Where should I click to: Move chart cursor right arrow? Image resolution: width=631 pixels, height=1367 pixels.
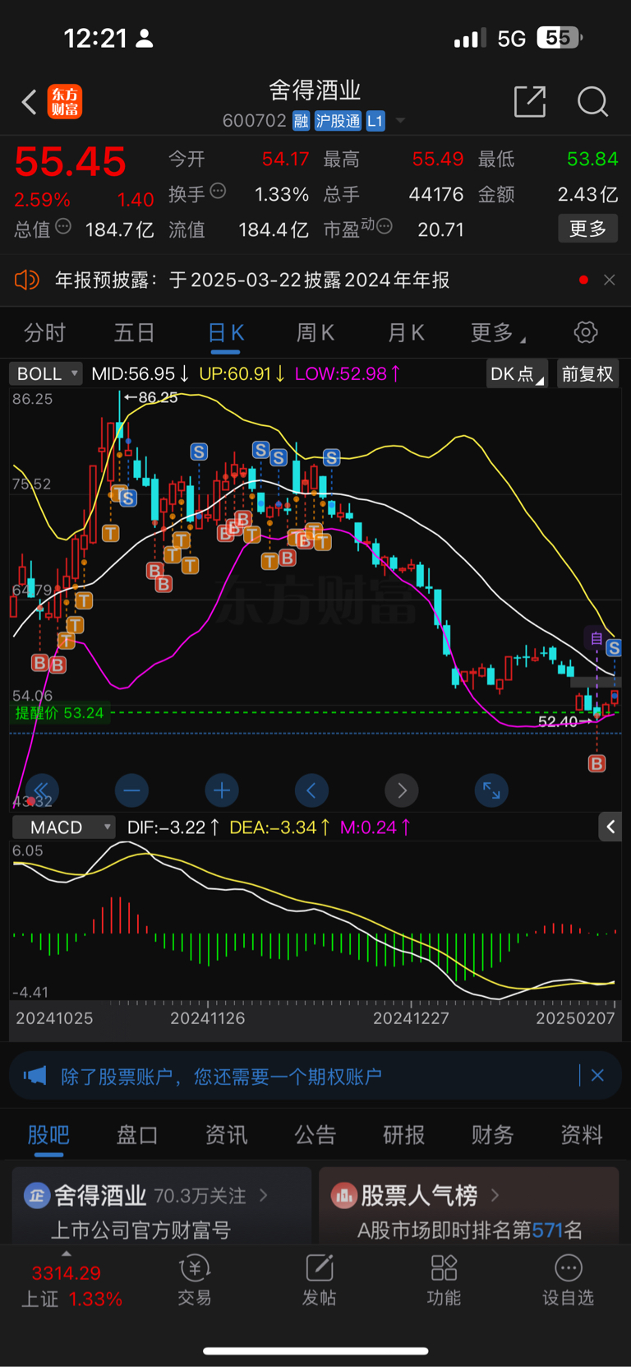click(402, 791)
